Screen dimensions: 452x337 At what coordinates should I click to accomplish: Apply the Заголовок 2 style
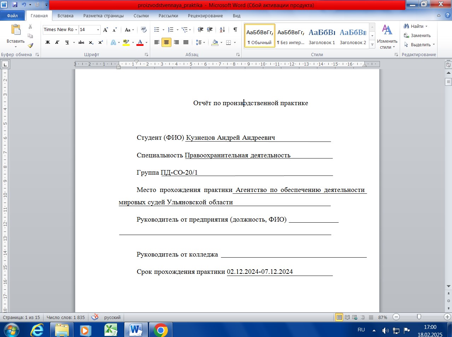pos(353,36)
